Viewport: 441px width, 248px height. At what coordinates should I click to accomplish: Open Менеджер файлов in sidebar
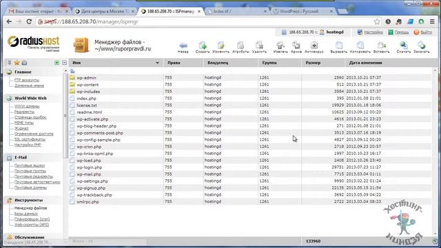(30, 208)
